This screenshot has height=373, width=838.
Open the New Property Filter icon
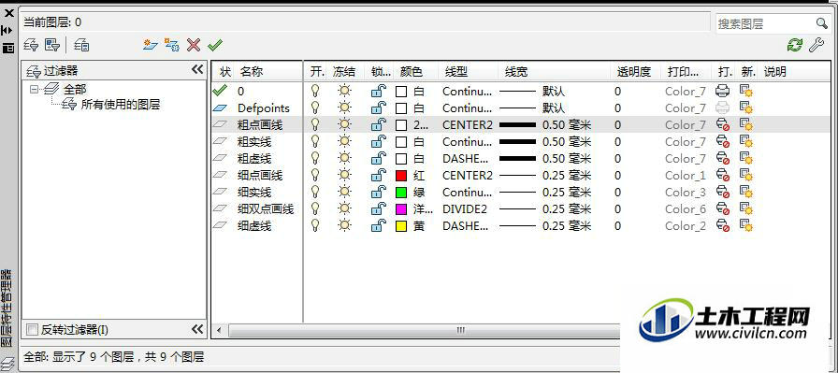31,46
